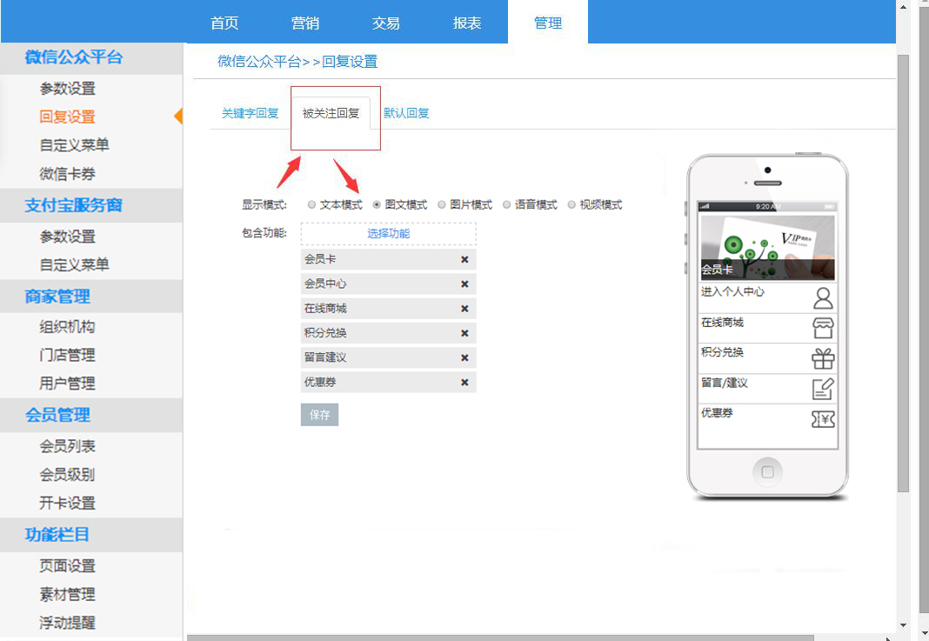929x641 pixels.
Task: Remove 留言建议 from the function list
Action: tap(464, 357)
